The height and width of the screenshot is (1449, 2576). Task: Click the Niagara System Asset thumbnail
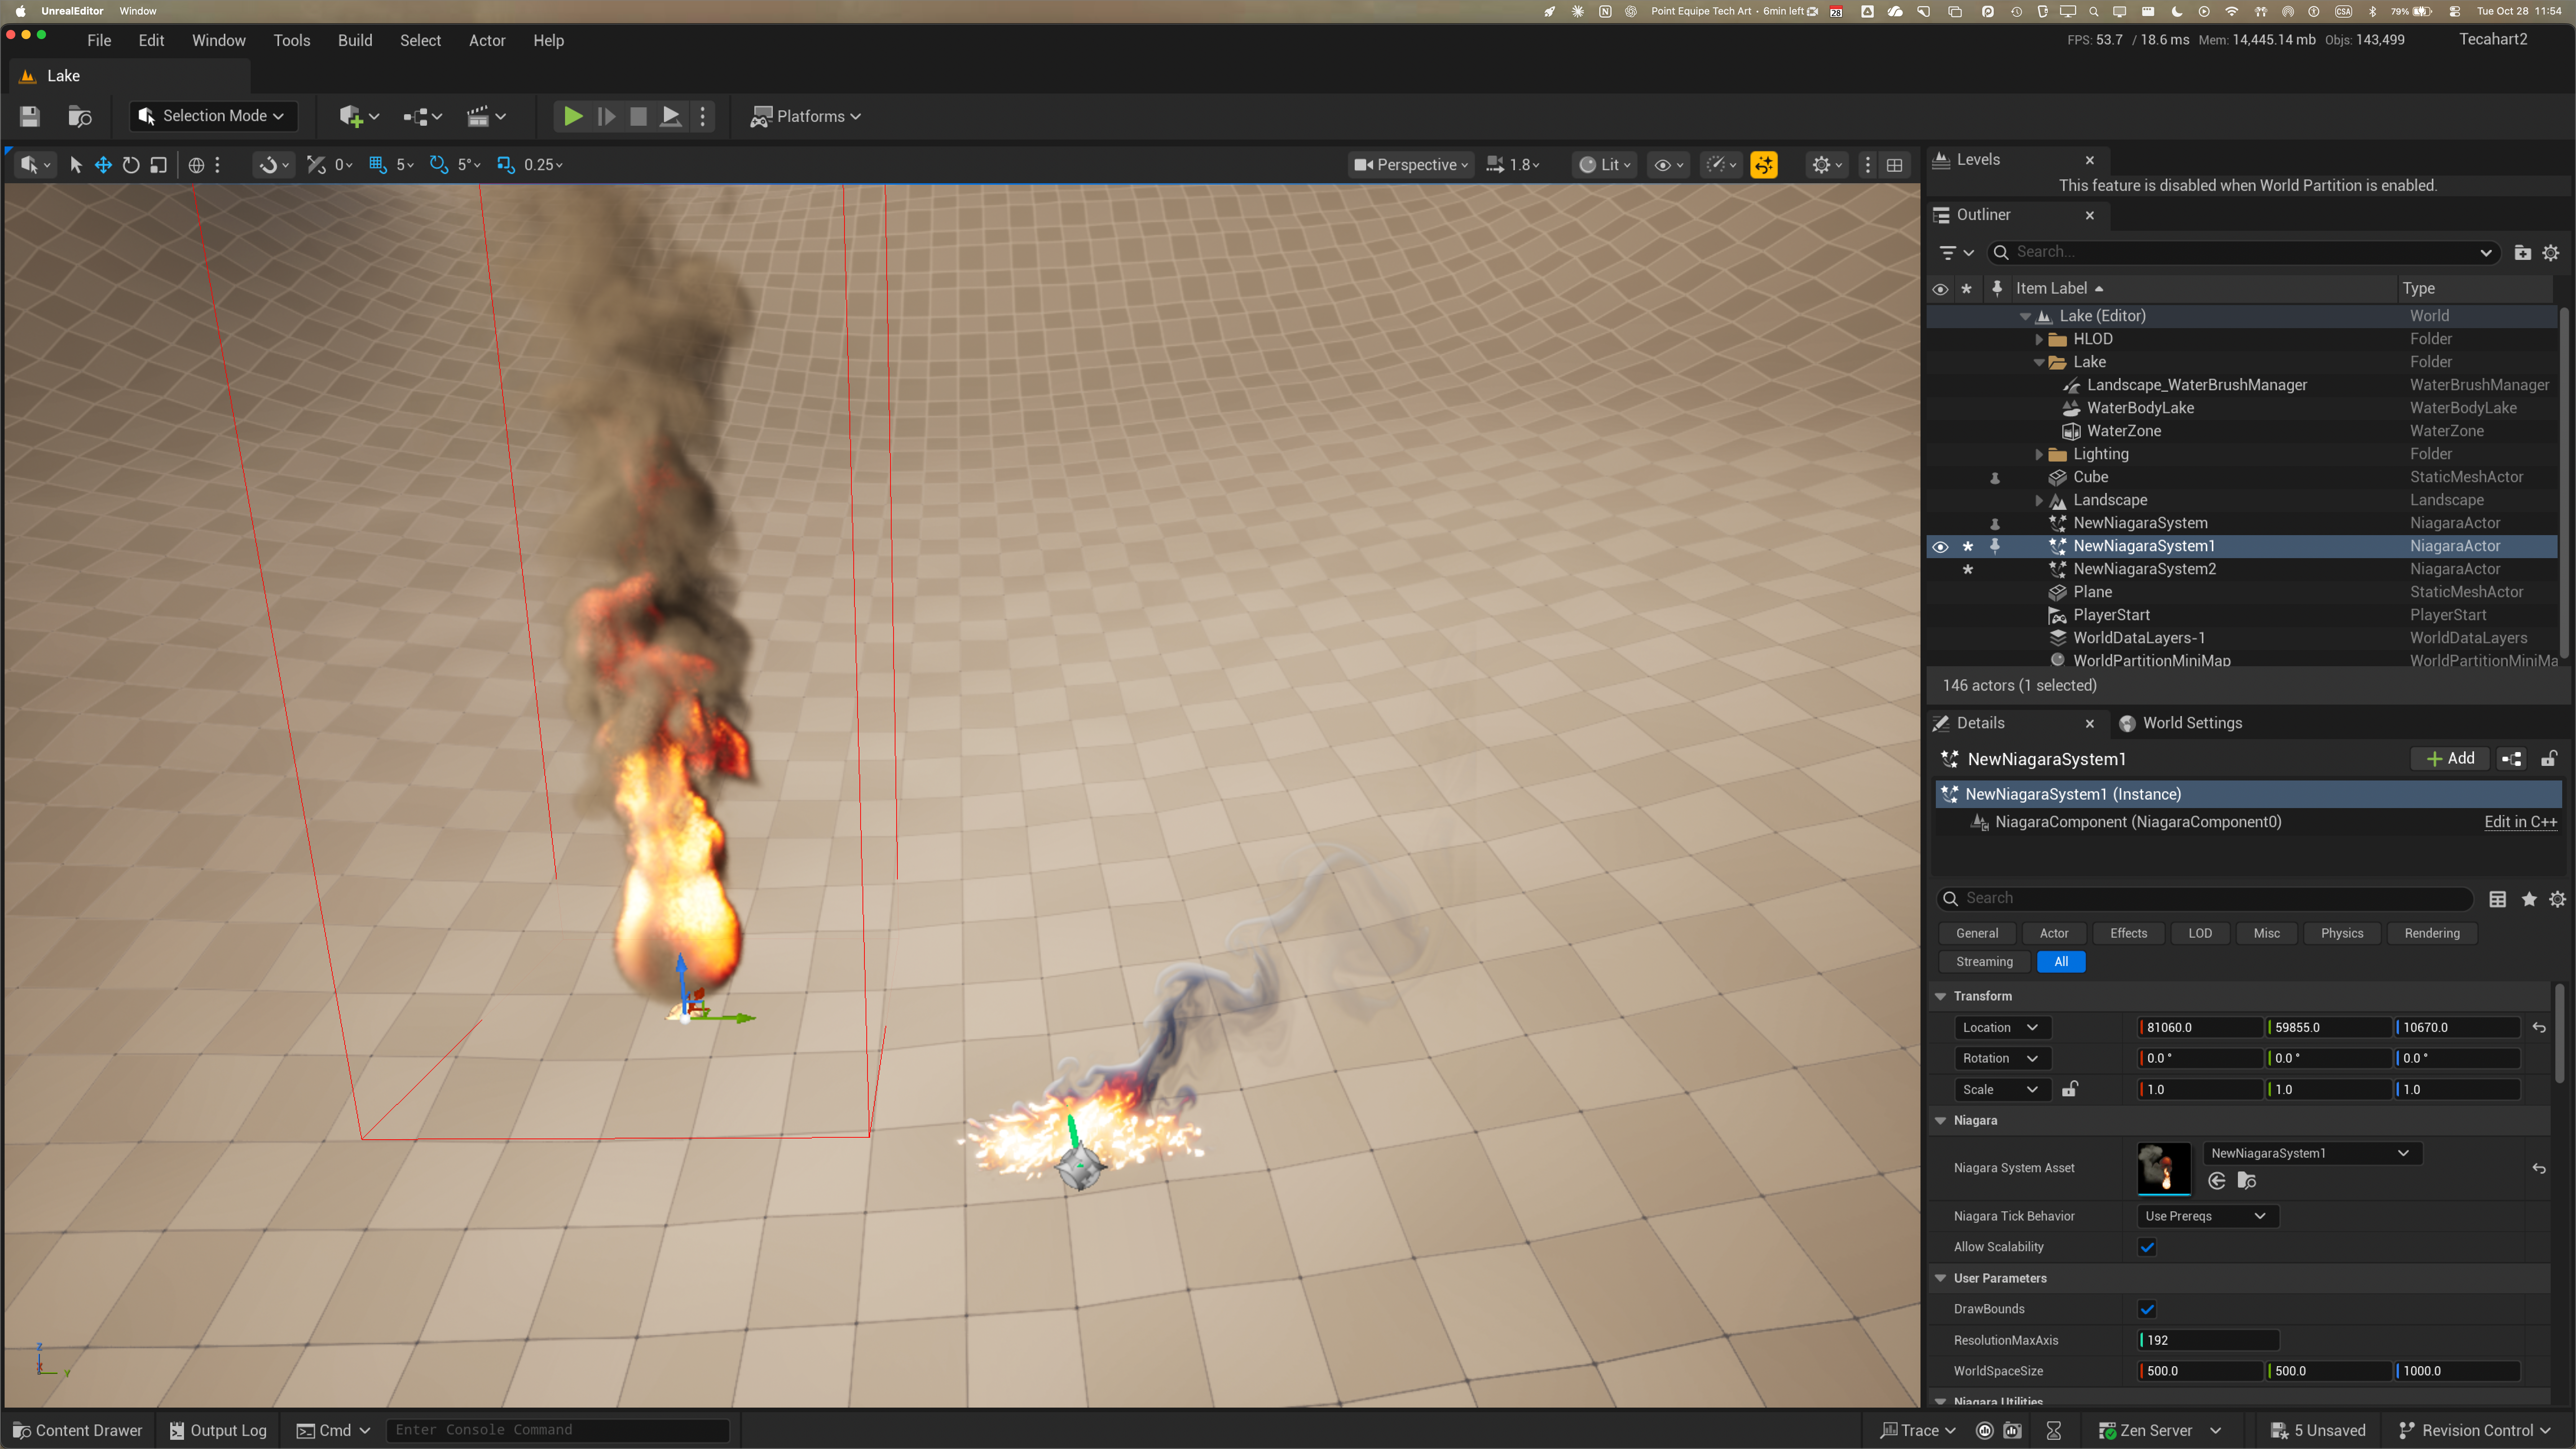point(2164,1168)
